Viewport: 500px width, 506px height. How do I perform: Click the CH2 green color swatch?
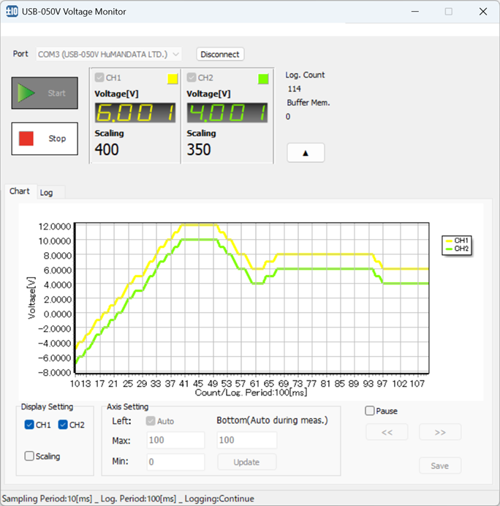[x=263, y=79]
